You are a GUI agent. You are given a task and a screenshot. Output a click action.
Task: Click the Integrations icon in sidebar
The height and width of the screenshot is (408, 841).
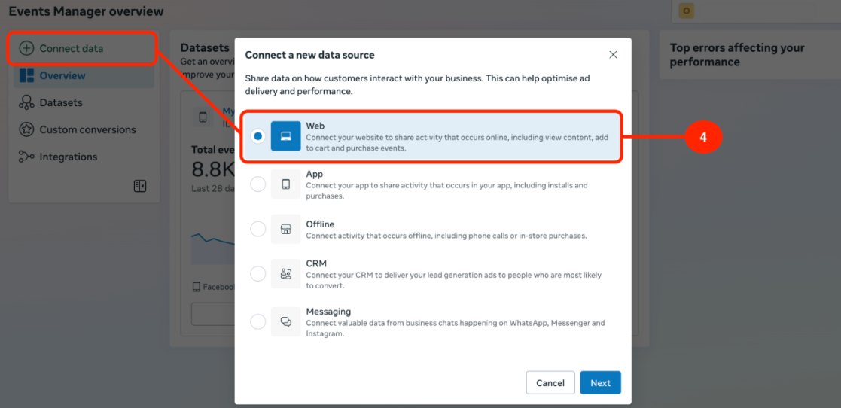coord(26,157)
